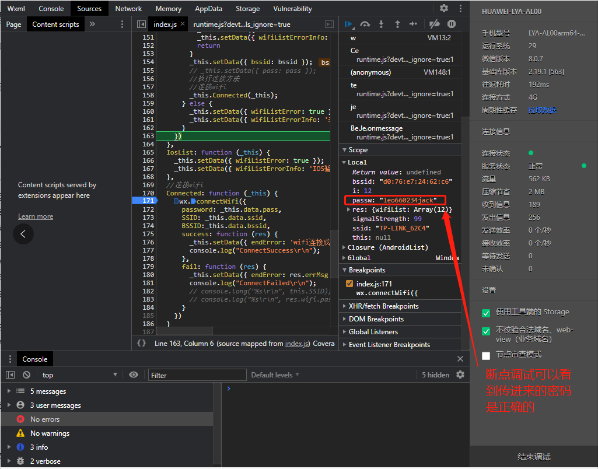Select the Be.Je.onmessage call stack frame
Screen dimensions: 598x469
[400, 132]
